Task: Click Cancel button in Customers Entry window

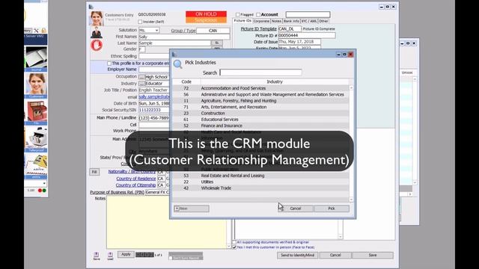Action: (x=335, y=255)
